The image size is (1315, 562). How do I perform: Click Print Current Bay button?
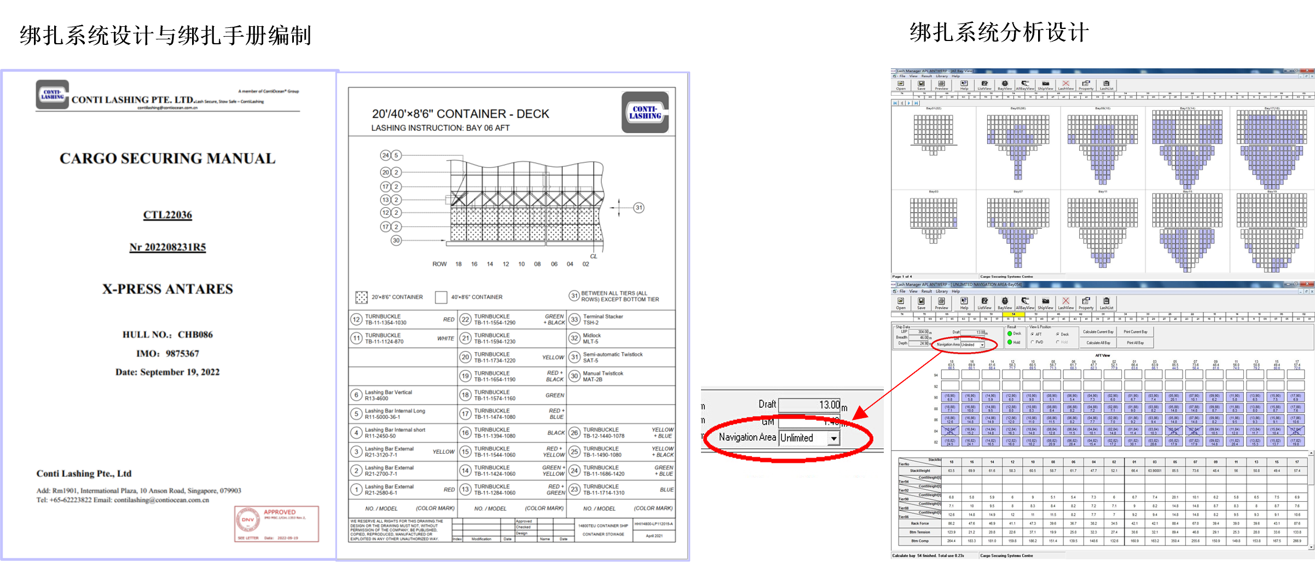point(1136,332)
